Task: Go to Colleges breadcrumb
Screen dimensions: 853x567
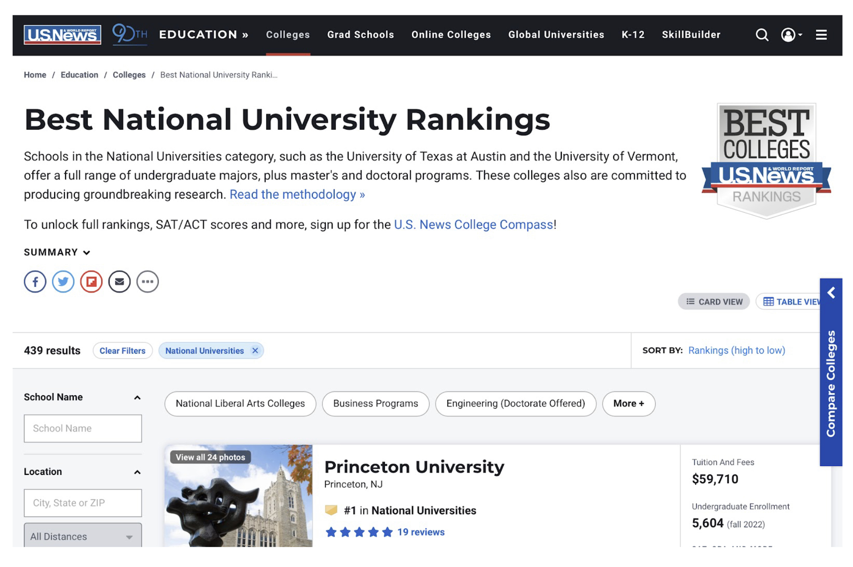Action: coord(129,75)
